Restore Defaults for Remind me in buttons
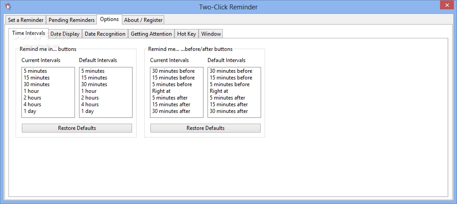 [77, 128]
